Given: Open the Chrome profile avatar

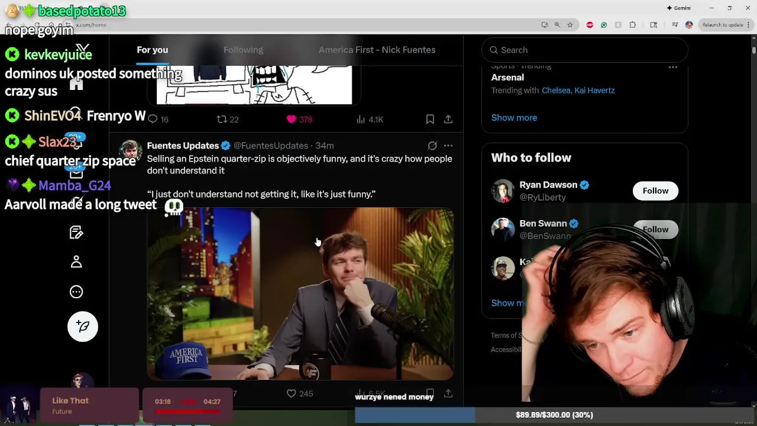Looking at the screenshot, I should tap(689, 25).
